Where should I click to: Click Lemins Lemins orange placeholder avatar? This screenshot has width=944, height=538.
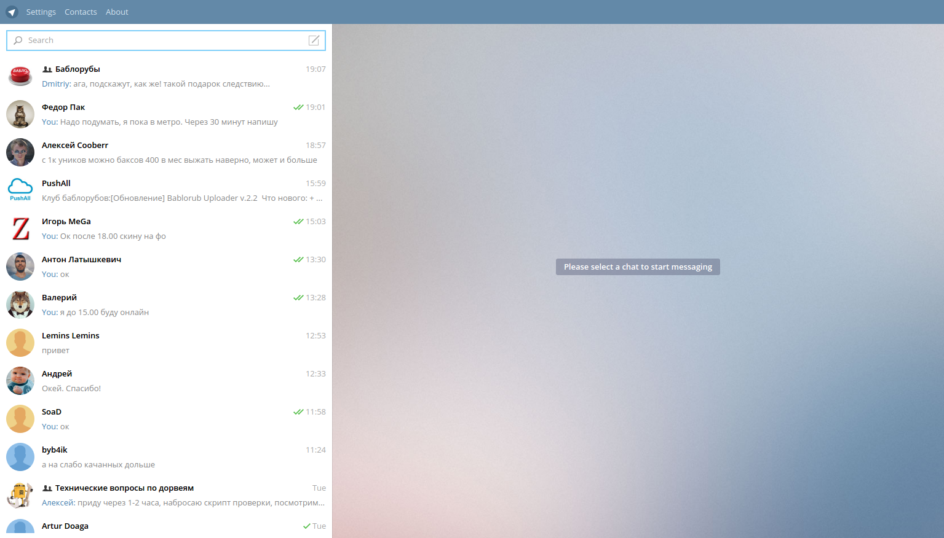tap(20, 343)
